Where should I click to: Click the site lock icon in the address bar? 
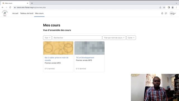pos(15,8)
